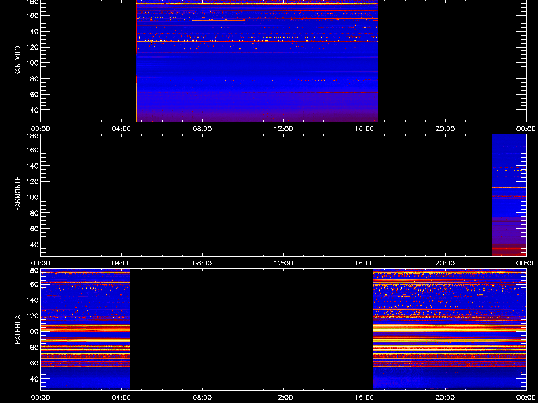Select the 120 tick label on Learmonth axis
Image resolution: width=538 pixels, height=403 pixels.
pyautogui.click(x=33, y=181)
